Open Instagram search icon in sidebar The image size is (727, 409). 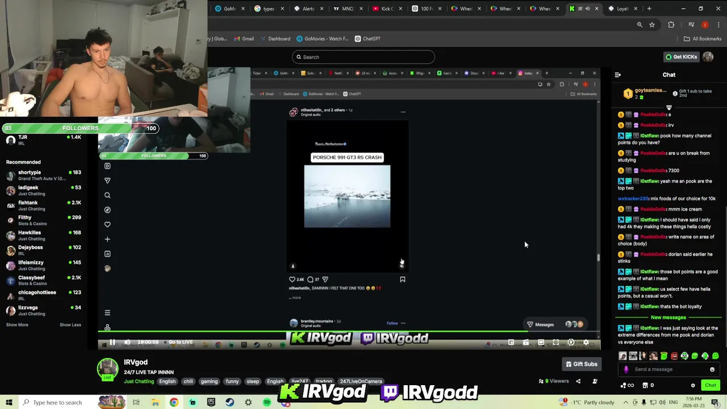(x=107, y=195)
